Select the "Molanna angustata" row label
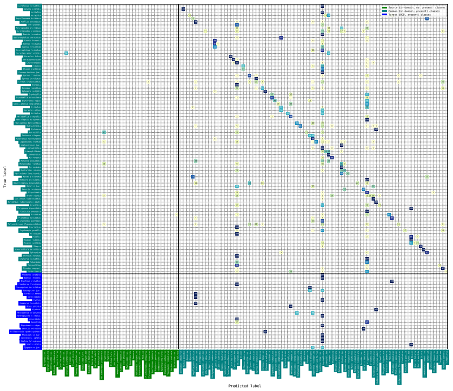 point(31,160)
